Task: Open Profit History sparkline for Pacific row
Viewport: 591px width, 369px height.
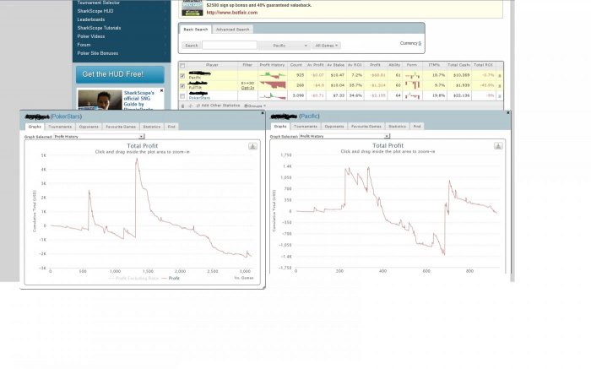Action: (273, 75)
